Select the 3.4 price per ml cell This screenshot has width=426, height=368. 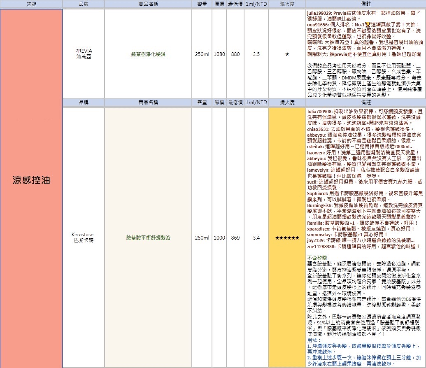click(256, 238)
